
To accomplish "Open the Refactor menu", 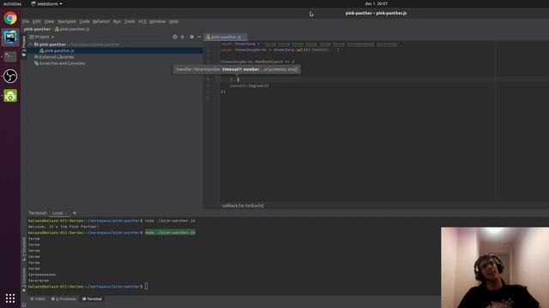I will (101, 21).
